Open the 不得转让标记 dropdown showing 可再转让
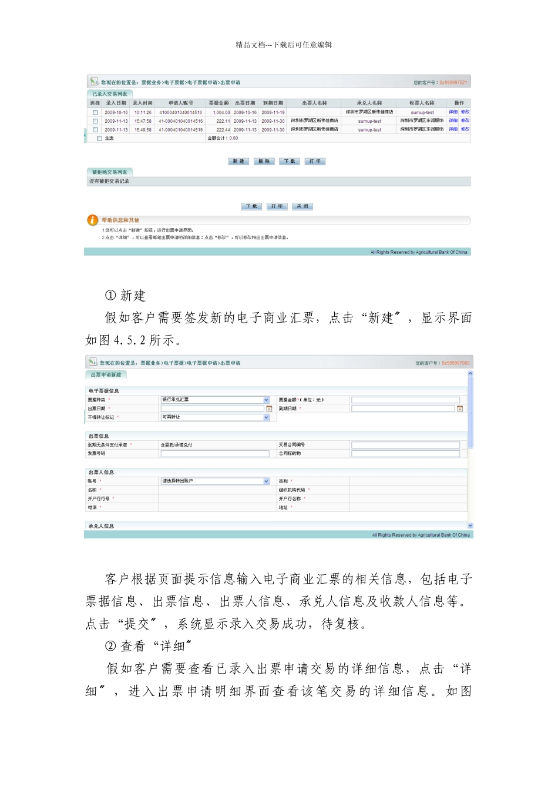Image resolution: width=558 pixels, height=790 pixels. [215, 417]
